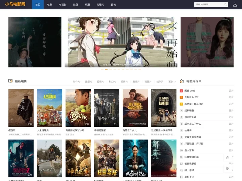Open the 神农巨兽 movie poster
This screenshot has height=181, width=242.
coord(78,158)
